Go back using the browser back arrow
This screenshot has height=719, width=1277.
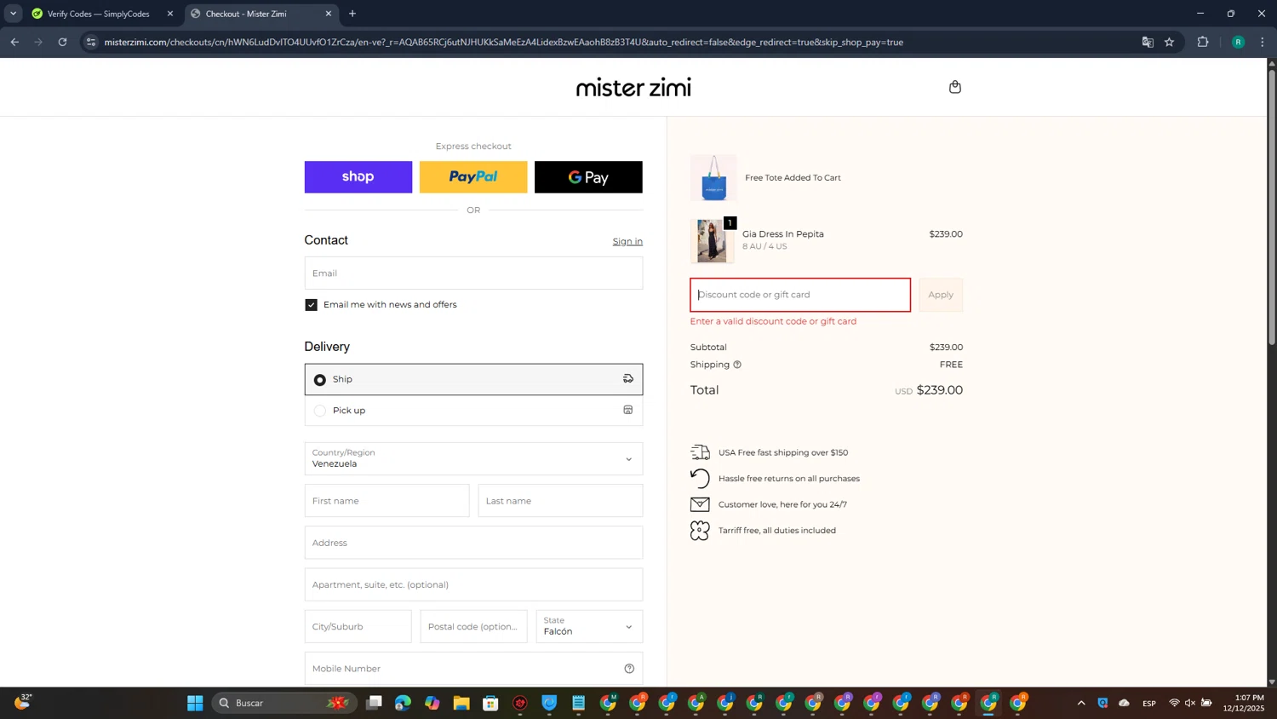click(x=14, y=42)
